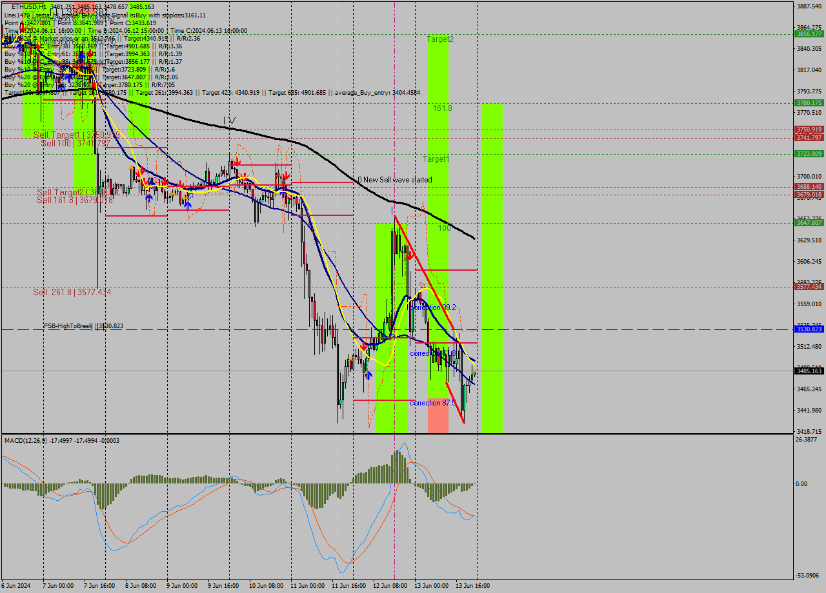
Task: Click the 3700.010 price scale value
Action: pos(809,176)
